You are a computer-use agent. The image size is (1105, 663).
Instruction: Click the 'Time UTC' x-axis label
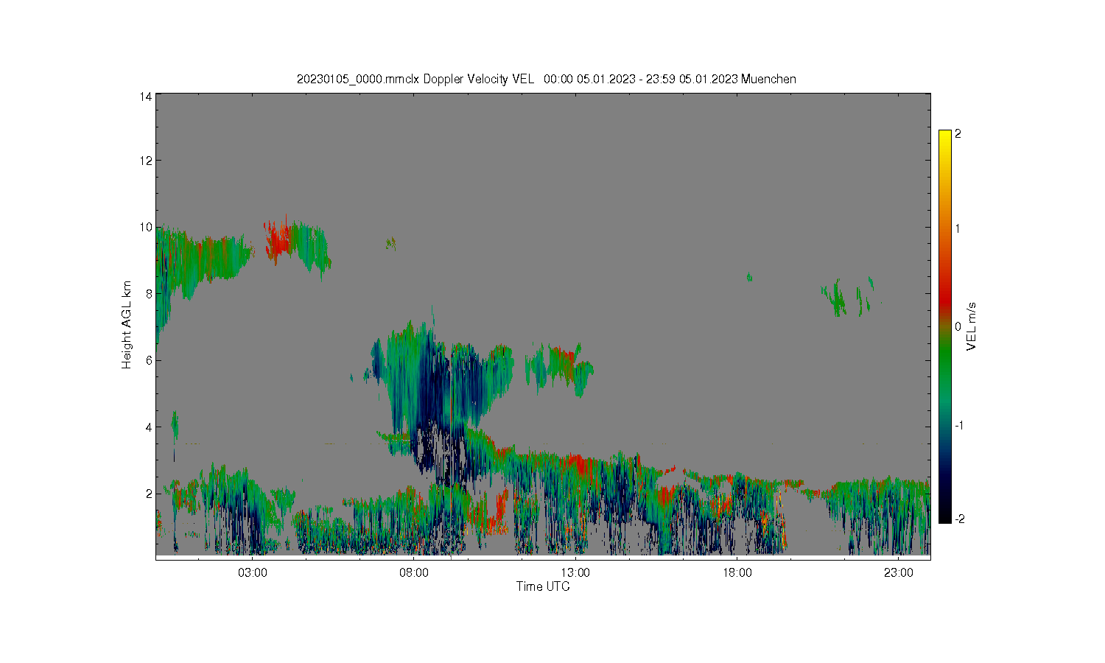click(543, 586)
